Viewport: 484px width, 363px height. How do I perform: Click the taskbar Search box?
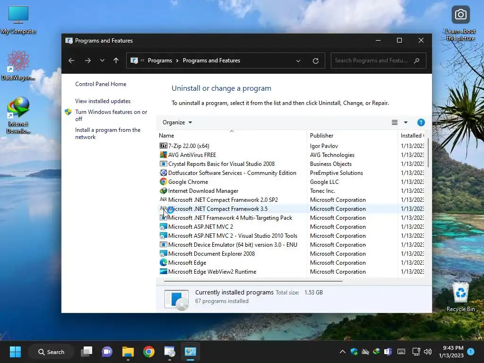51,352
